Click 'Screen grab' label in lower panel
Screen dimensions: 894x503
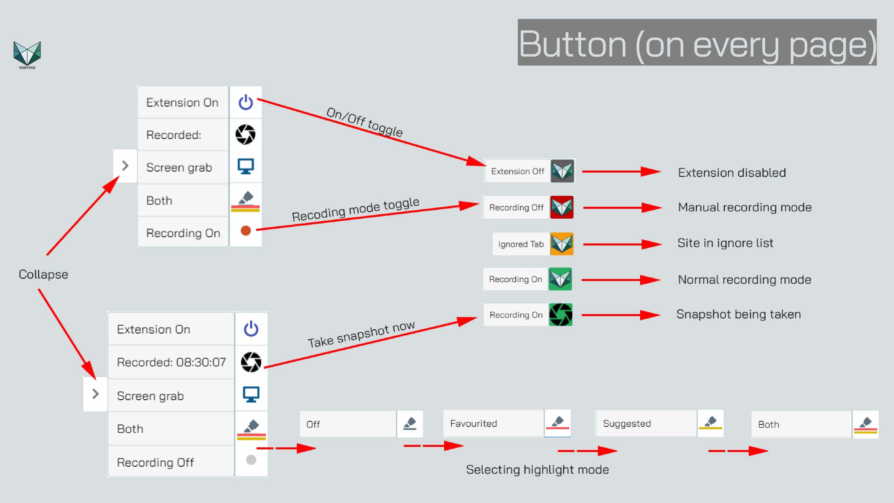150,396
